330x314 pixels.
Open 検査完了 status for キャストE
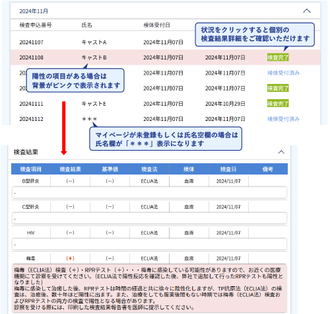pos(278,103)
